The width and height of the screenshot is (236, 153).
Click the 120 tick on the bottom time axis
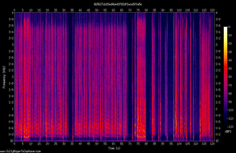pos(212,144)
